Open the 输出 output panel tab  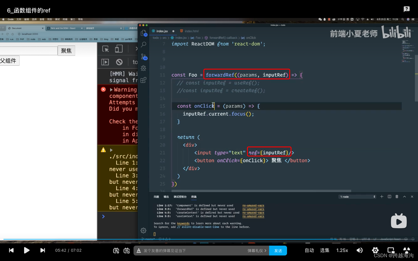coord(166,197)
